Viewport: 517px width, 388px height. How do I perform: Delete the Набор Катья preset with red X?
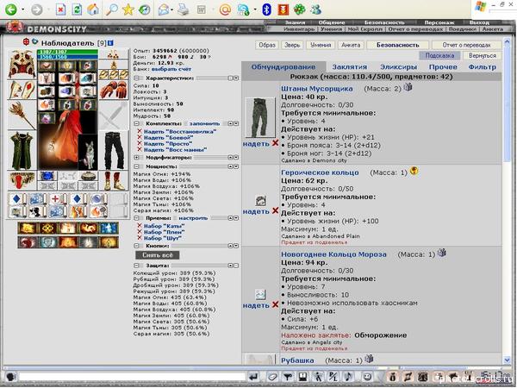pyautogui.click(x=140, y=226)
